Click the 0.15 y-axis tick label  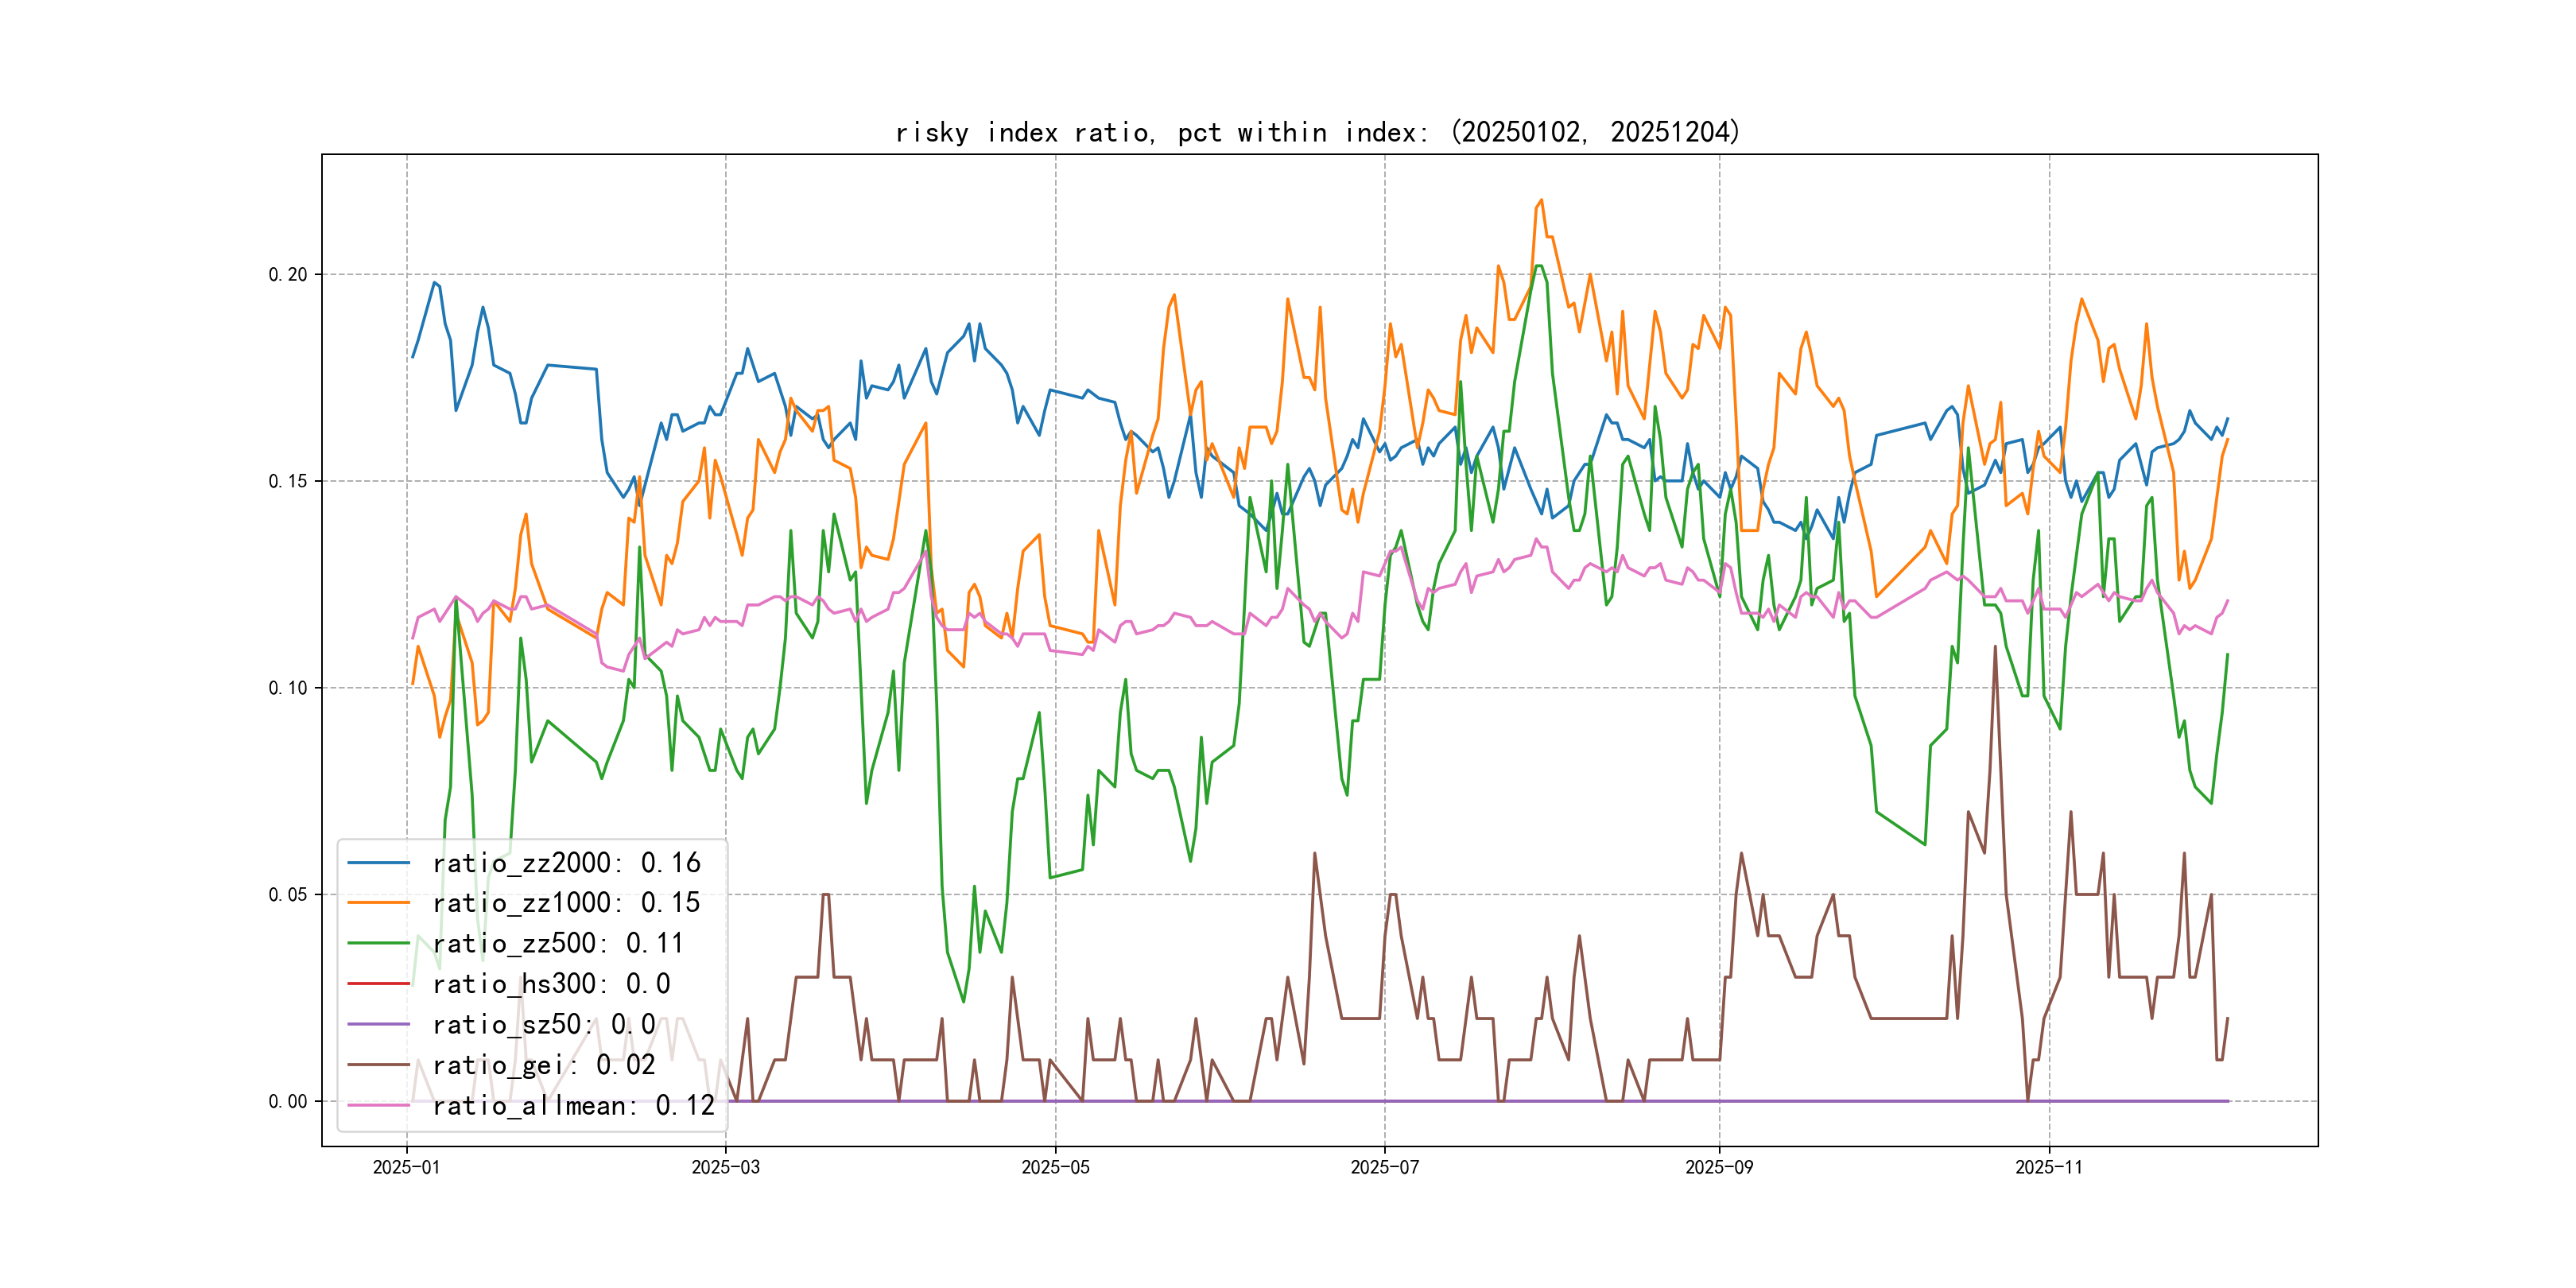pyautogui.click(x=287, y=481)
